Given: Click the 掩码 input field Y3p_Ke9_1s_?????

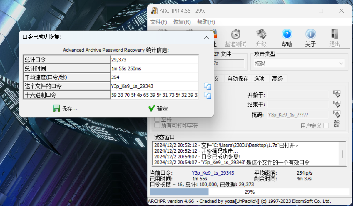Looking at the screenshot, I should pyautogui.click(x=298, y=115).
